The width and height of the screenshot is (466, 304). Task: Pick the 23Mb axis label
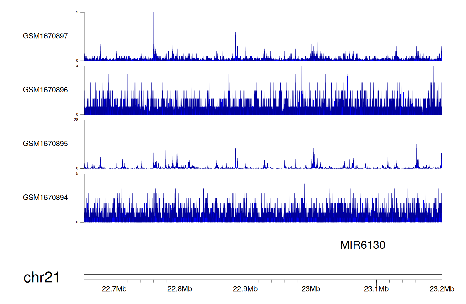(311, 289)
